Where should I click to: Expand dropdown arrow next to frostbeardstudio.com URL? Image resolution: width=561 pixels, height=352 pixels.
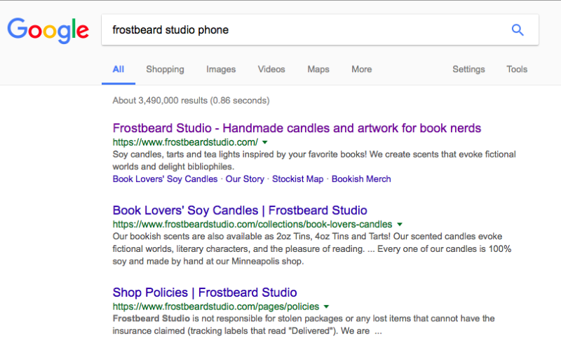point(265,143)
